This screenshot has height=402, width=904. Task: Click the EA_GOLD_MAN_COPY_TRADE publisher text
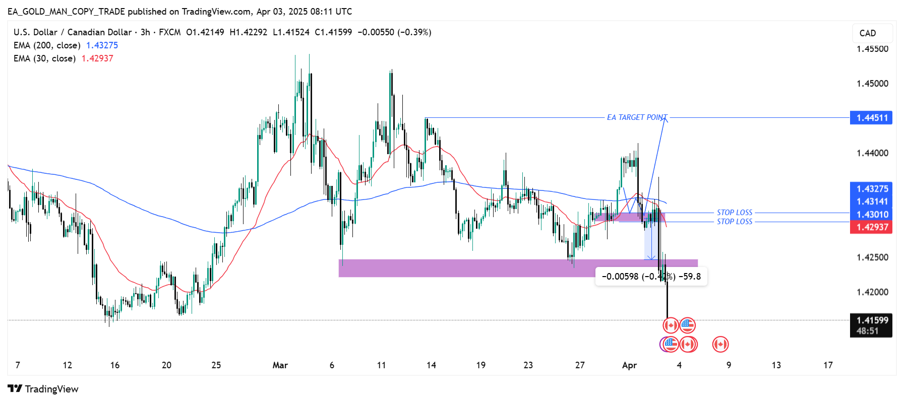(66, 12)
